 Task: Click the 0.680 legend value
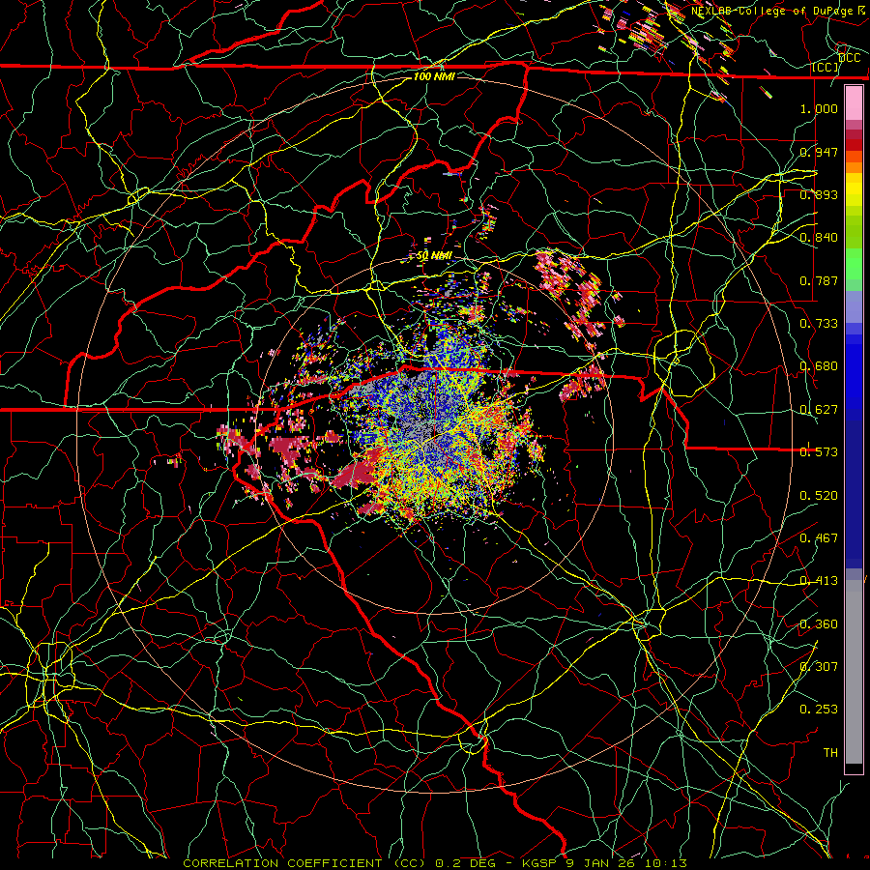[x=819, y=366]
